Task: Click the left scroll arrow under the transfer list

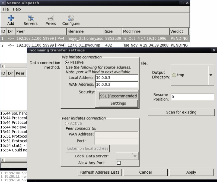Action: 2,66
